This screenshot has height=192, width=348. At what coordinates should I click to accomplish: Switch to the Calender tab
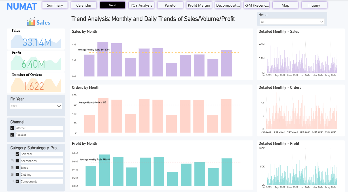(x=84, y=5)
